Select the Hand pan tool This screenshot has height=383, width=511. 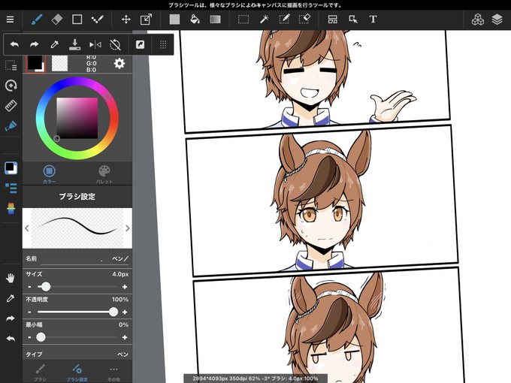pyautogui.click(x=11, y=278)
